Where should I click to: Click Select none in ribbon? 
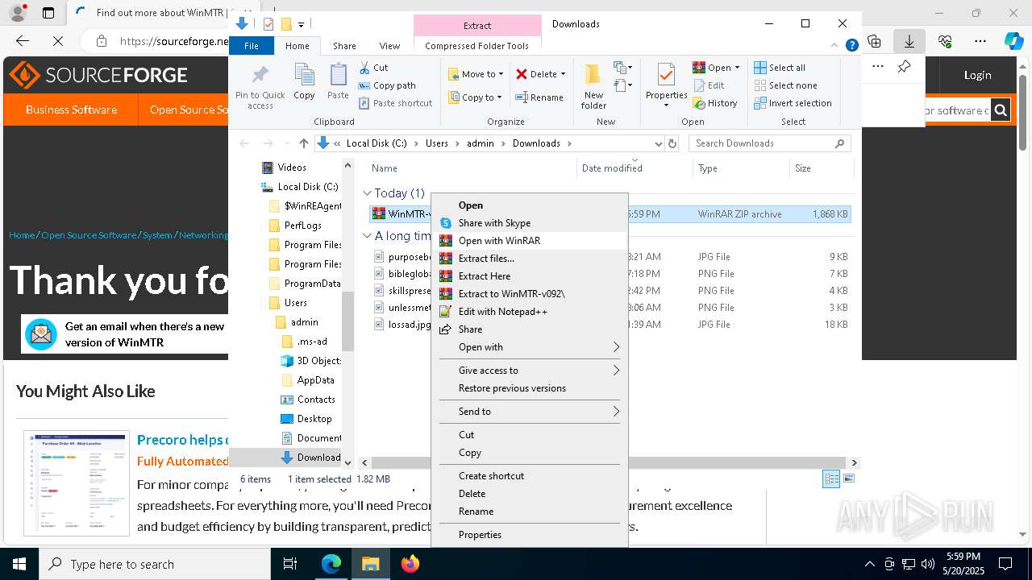click(785, 85)
